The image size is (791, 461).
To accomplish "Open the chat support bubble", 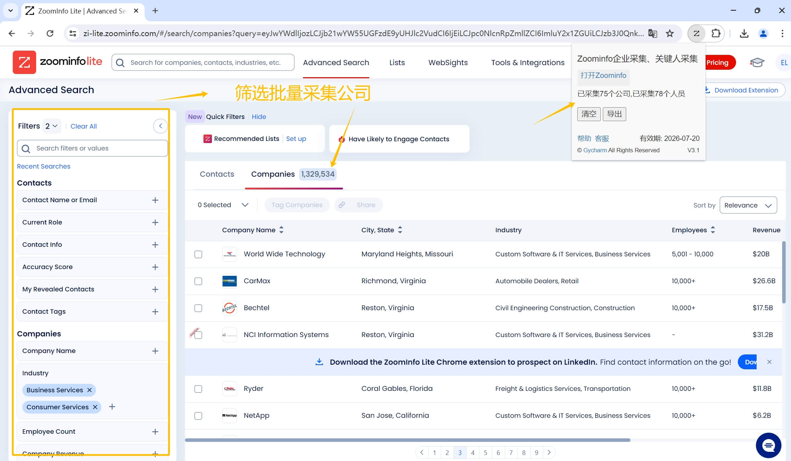I will pos(768,445).
